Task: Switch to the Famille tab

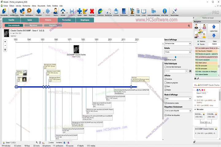Action: [x=11, y=20]
